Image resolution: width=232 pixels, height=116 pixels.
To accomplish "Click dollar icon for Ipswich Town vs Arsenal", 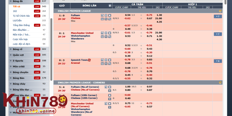I will tap(106, 64).
